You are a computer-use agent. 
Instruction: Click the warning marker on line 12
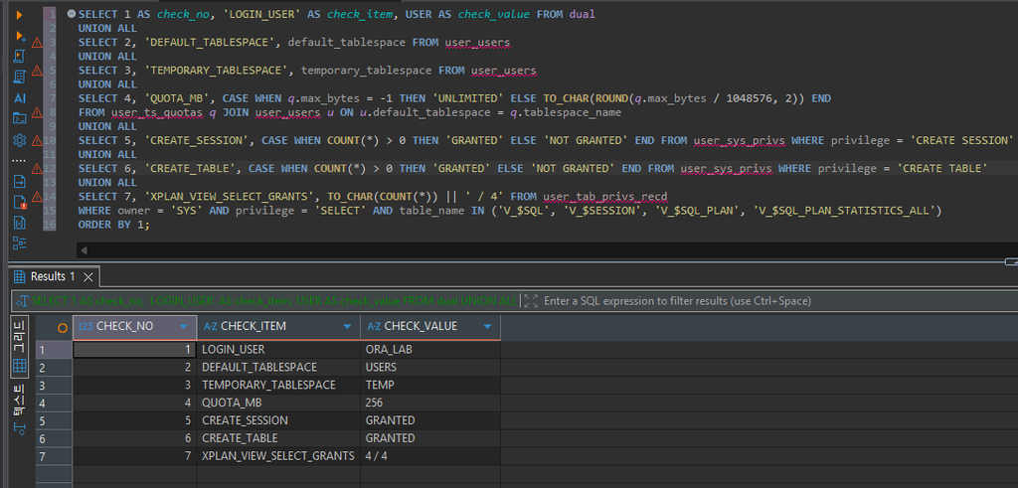(x=37, y=169)
